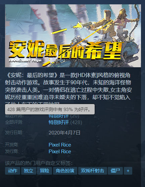Click the review percentage tooltip box

[x=50, y=109]
